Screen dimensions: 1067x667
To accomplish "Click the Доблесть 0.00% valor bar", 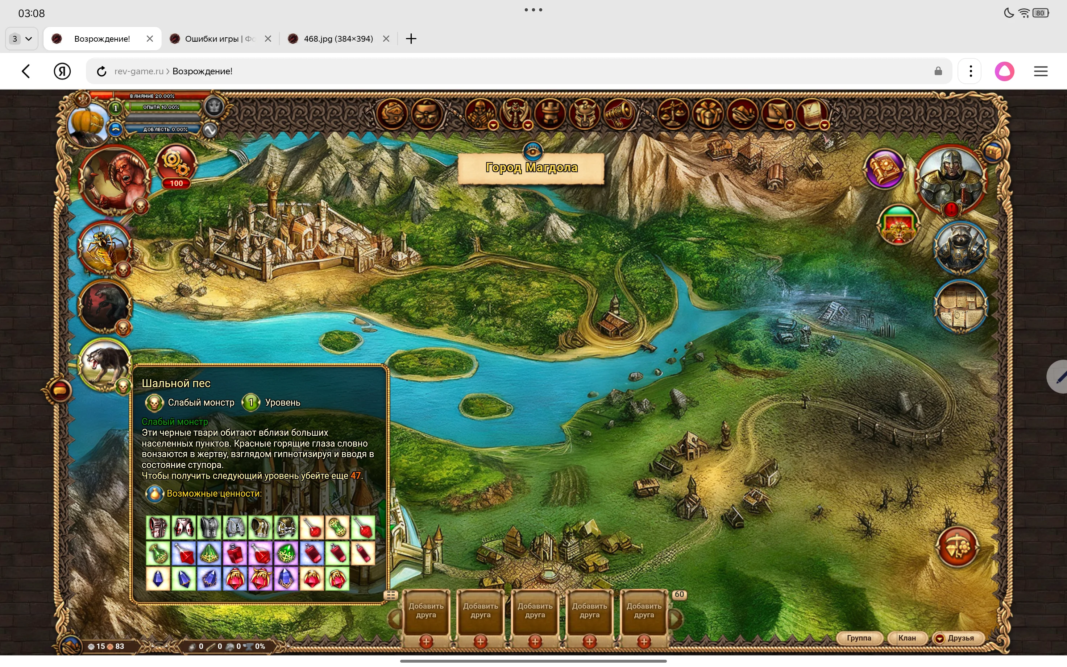I will pos(164,129).
